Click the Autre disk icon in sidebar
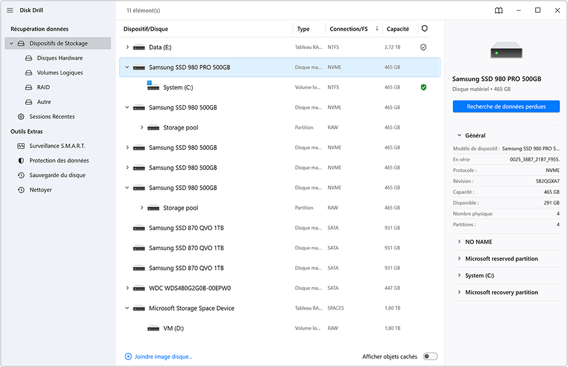Viewport: 568px width, 367px height. tap(29, 102)
